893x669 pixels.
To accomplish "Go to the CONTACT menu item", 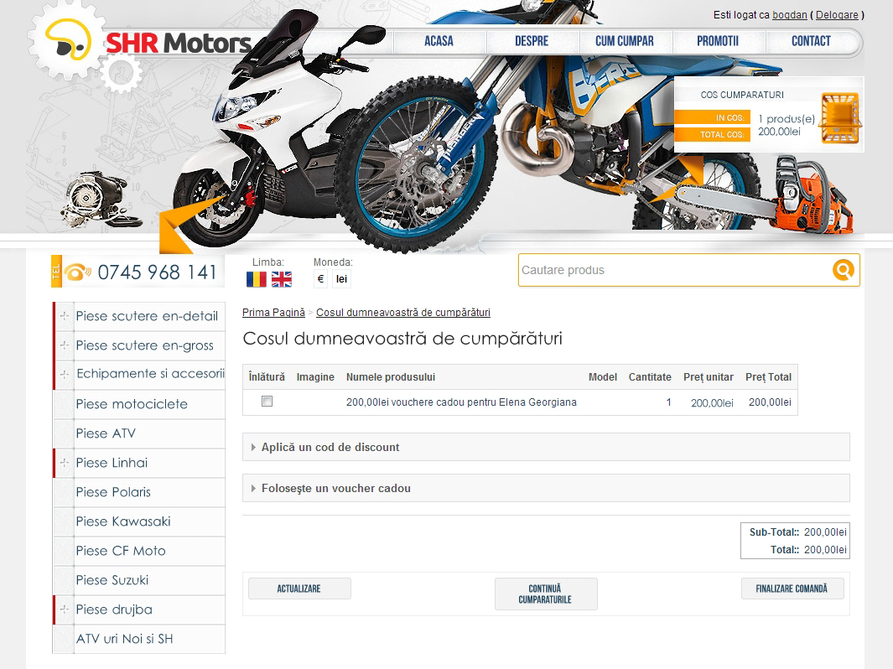I will pyautogui.click(x=811, y=41).
